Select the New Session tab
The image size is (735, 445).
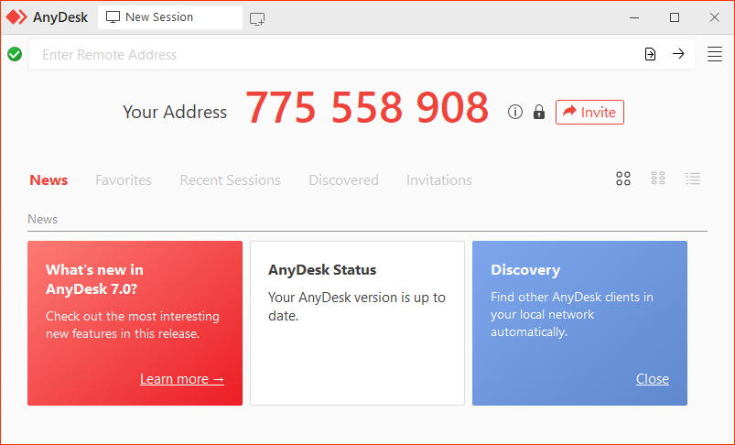[170, 17]
